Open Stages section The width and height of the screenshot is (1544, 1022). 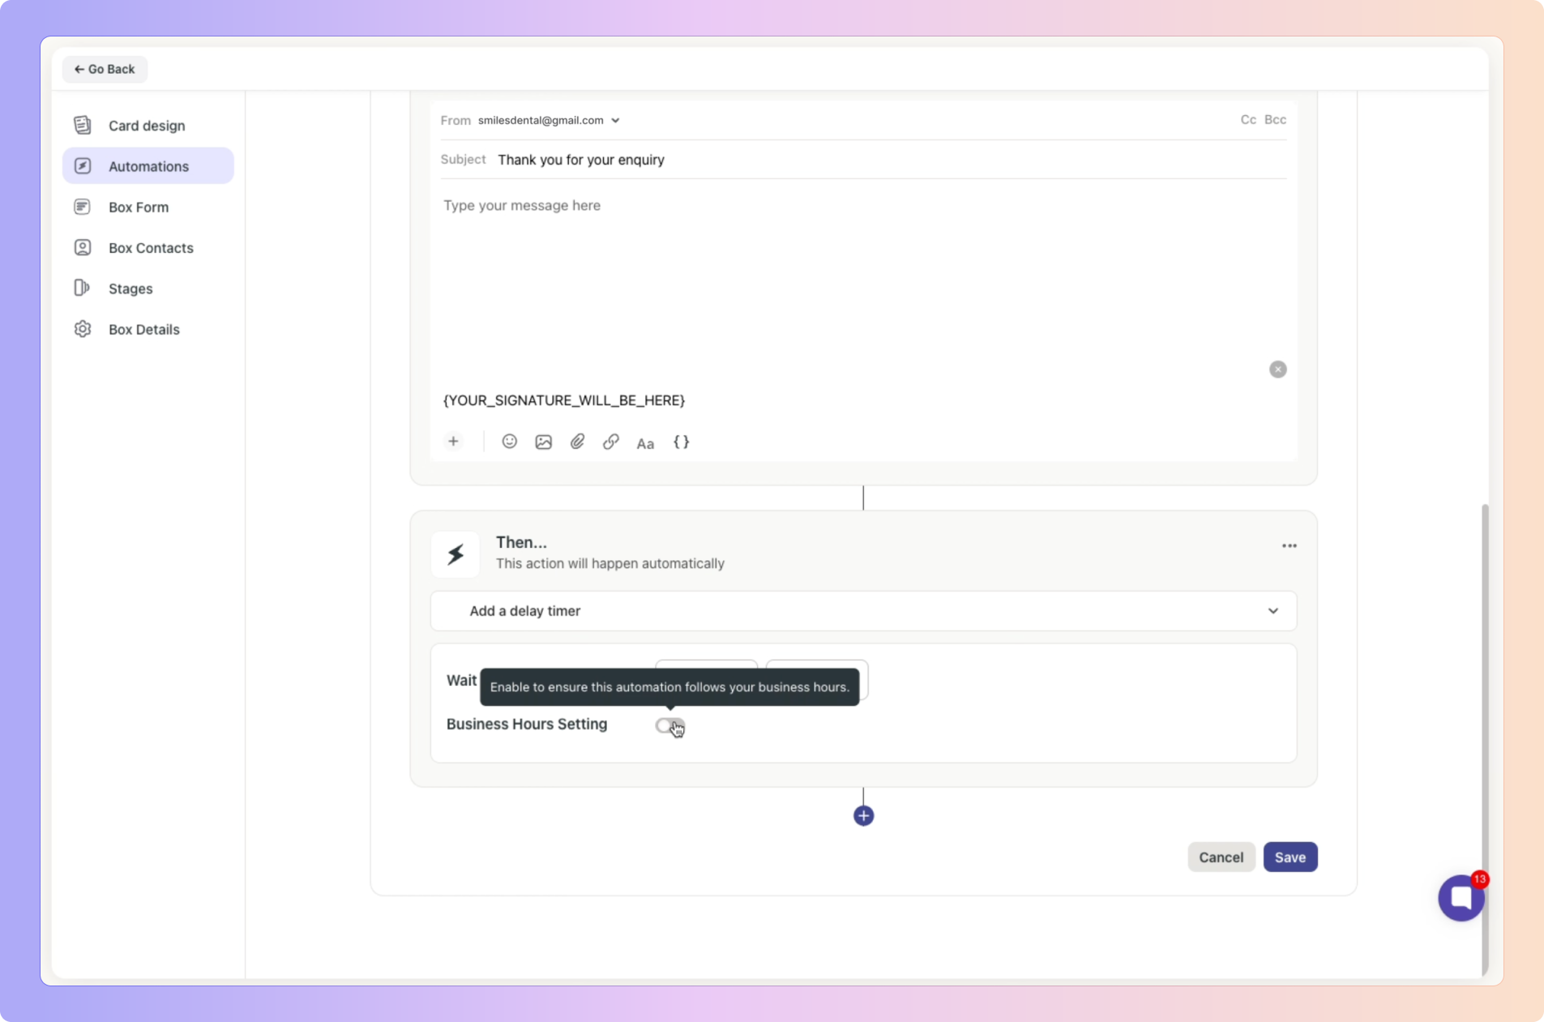click(148, 289)
